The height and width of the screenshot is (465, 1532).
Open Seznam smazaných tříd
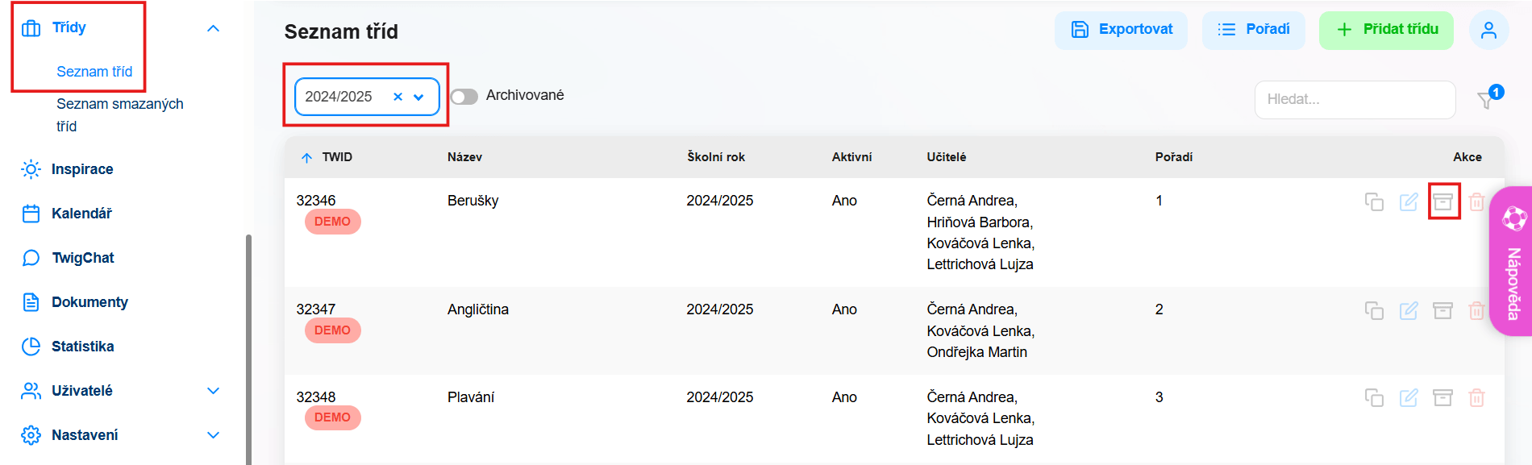119,115
